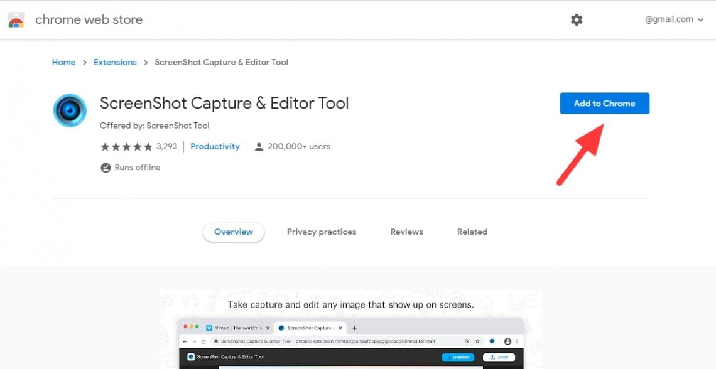Select the Overview tab

234,232
